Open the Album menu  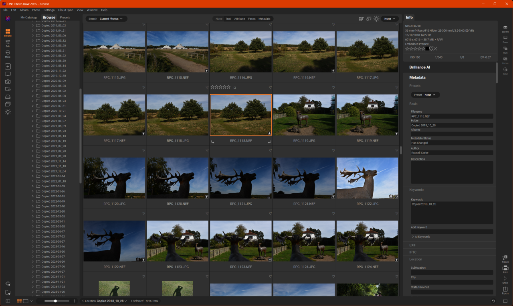(24, 10)
